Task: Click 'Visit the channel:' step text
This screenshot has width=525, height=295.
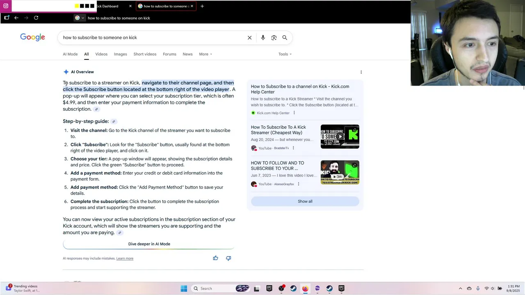Action: [89, 131]
